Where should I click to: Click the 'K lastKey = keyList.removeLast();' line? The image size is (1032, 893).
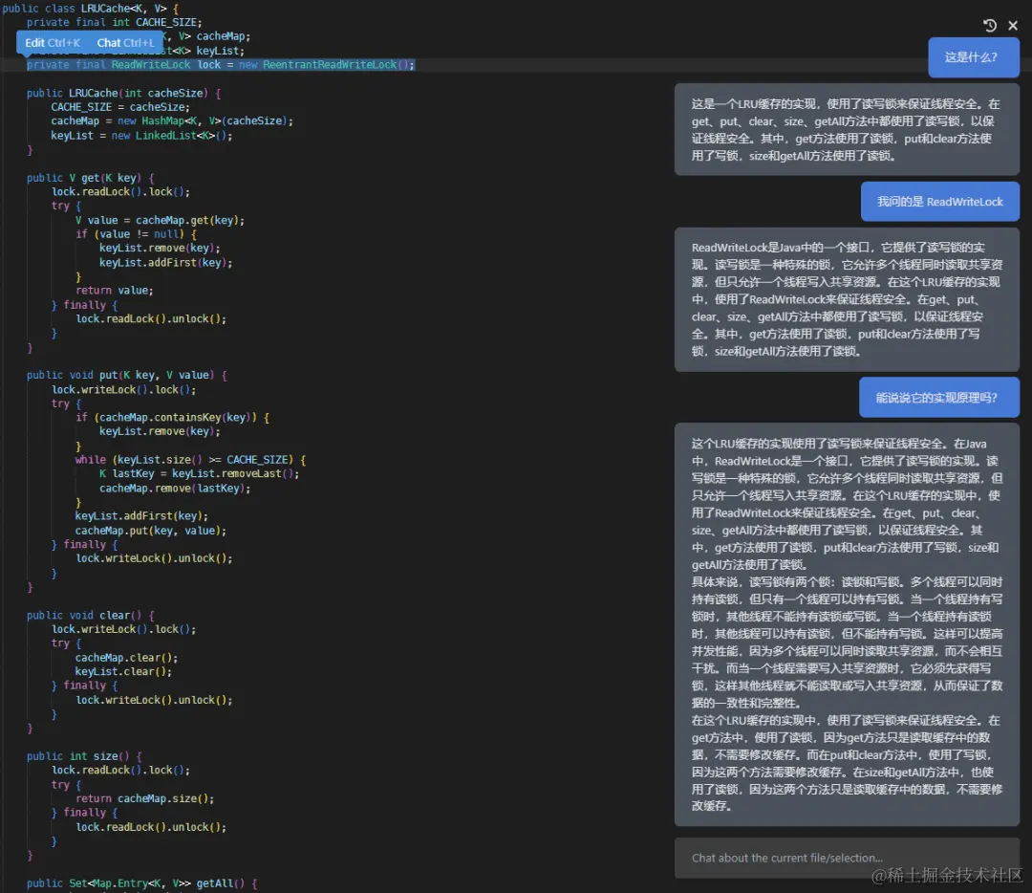click(x=200, y=473)
